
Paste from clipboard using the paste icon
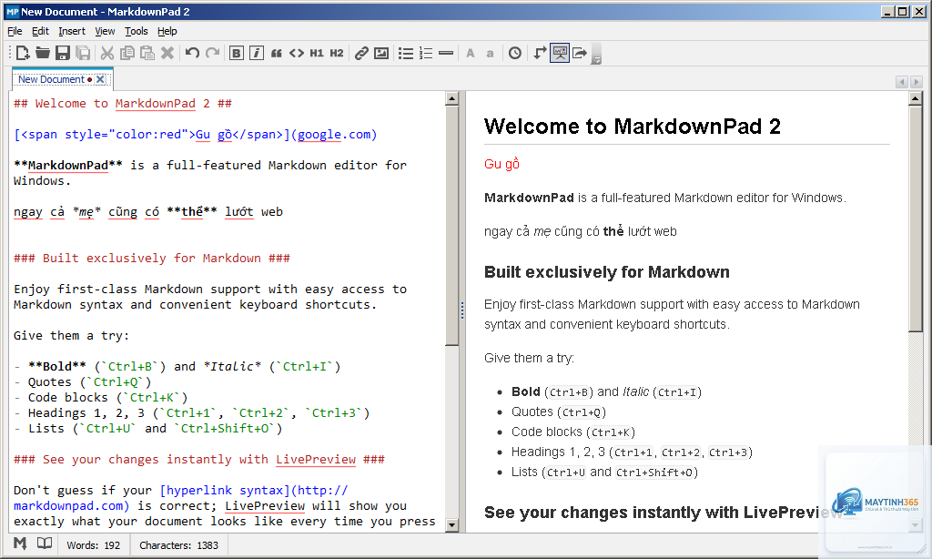[x=147, y=53]
